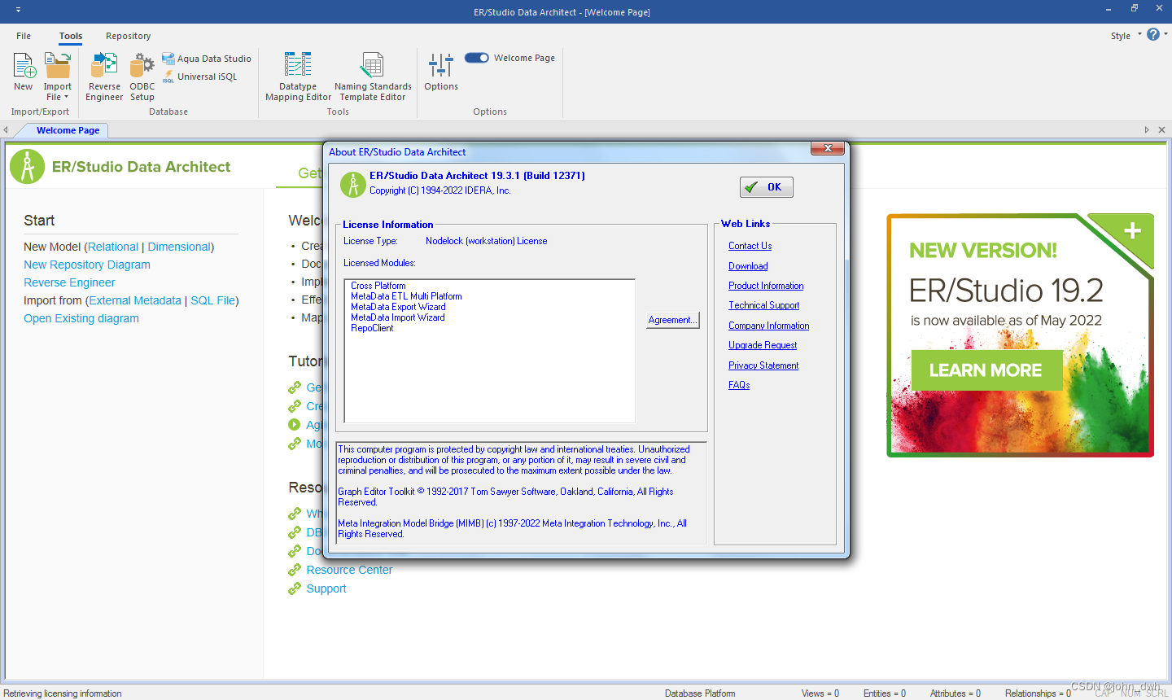Open the Datatype Mapping Editor
This screenshot has width=1172, height=700.
(297, 73)
